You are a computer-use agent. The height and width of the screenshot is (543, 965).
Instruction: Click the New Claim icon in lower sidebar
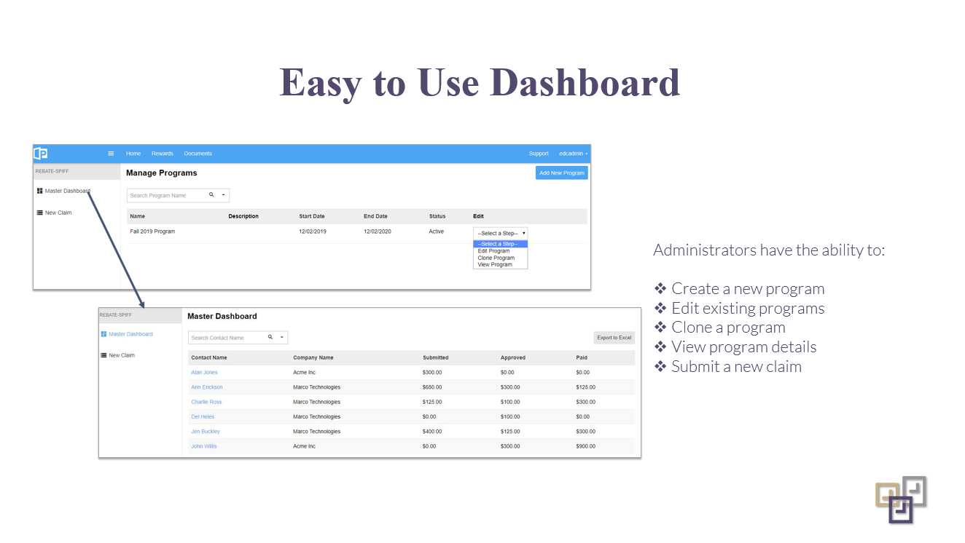pyautogui.click(x=103, y=356)
